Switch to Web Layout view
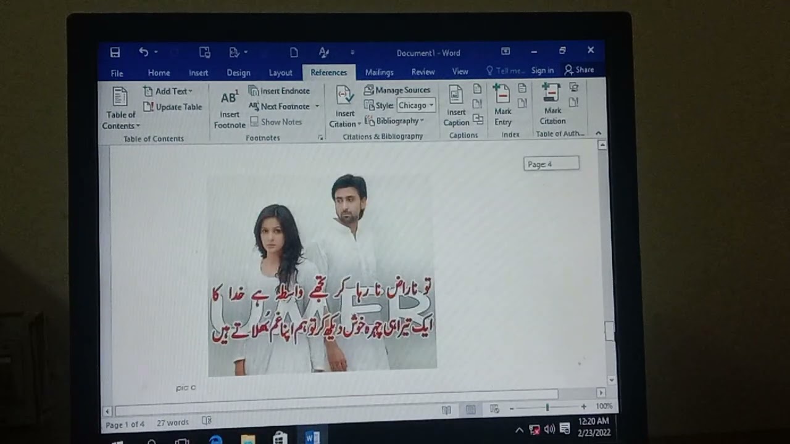The image size is (790, 444). (x=494, y=409)
